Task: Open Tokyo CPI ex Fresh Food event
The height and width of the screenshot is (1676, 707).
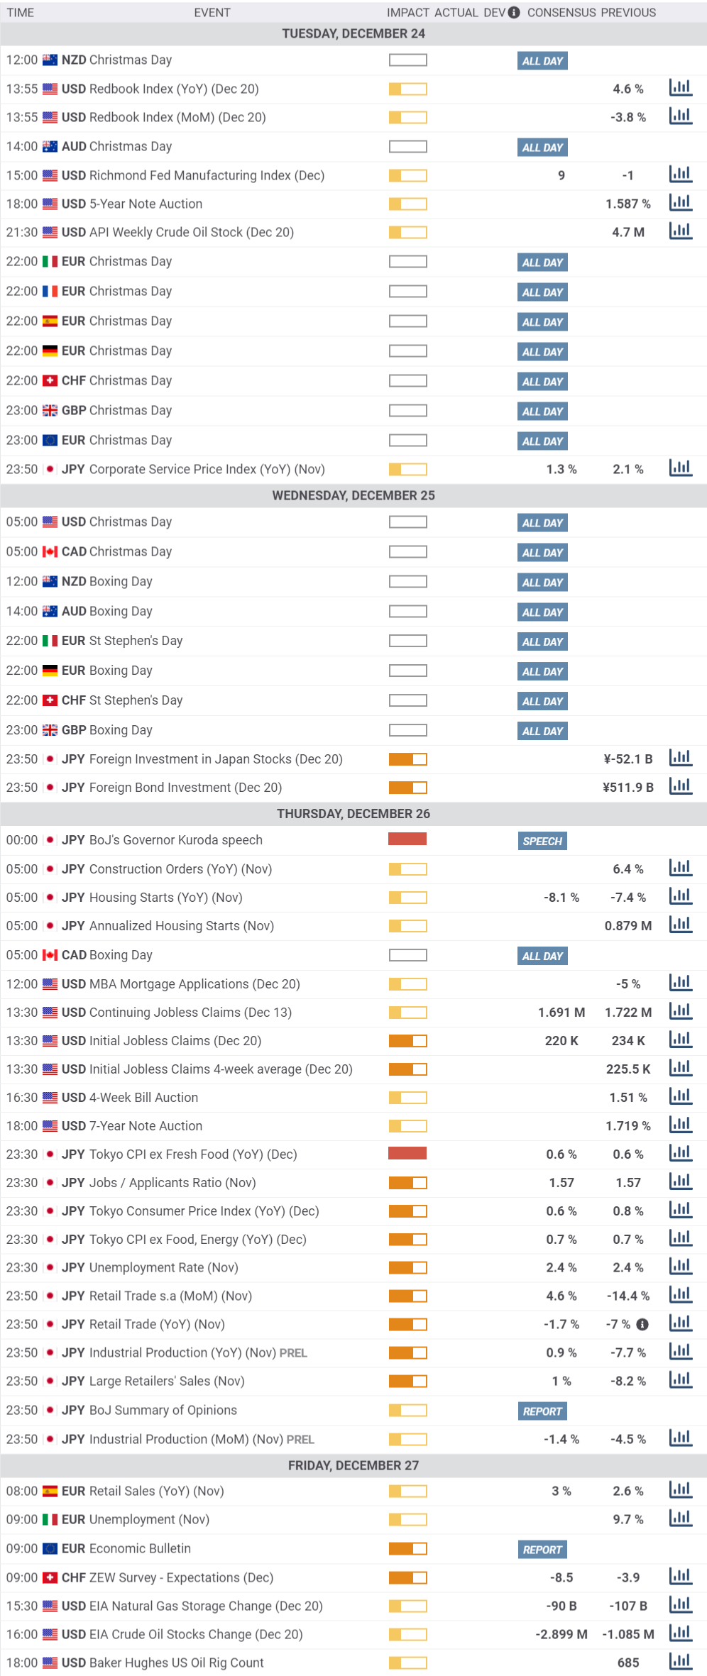Action: pyautogui.click(x=192, y=1154)
